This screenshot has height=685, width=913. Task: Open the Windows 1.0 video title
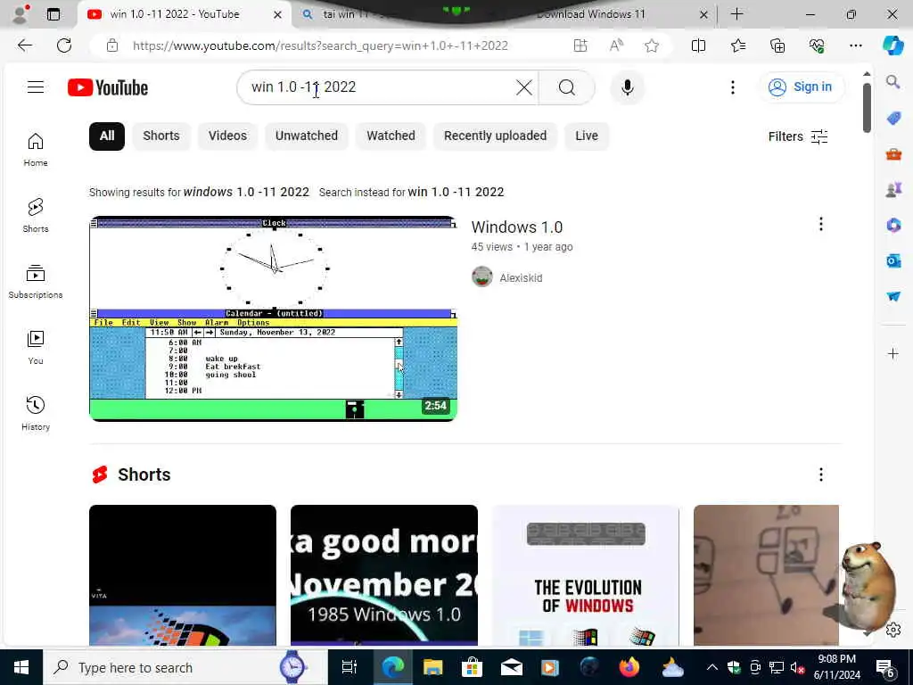[x=516, y=227]
